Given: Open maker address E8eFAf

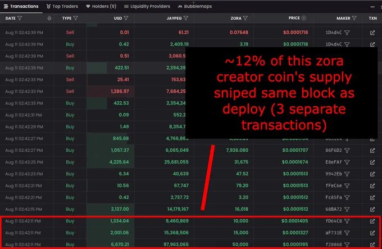Looking at the screenshot, I should point(334,162).
